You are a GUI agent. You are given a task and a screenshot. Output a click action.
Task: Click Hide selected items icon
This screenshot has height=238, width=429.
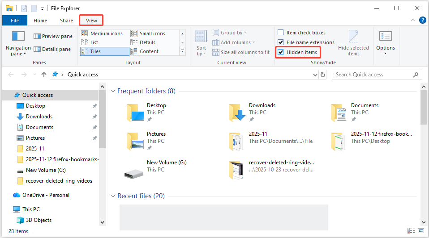tap(353, 36)
